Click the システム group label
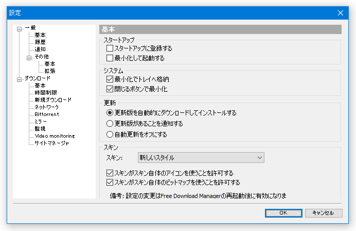Screen dimensions: 356x231 tap(113, 71)
